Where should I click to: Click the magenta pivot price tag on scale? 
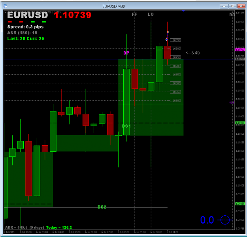[240, 50]
